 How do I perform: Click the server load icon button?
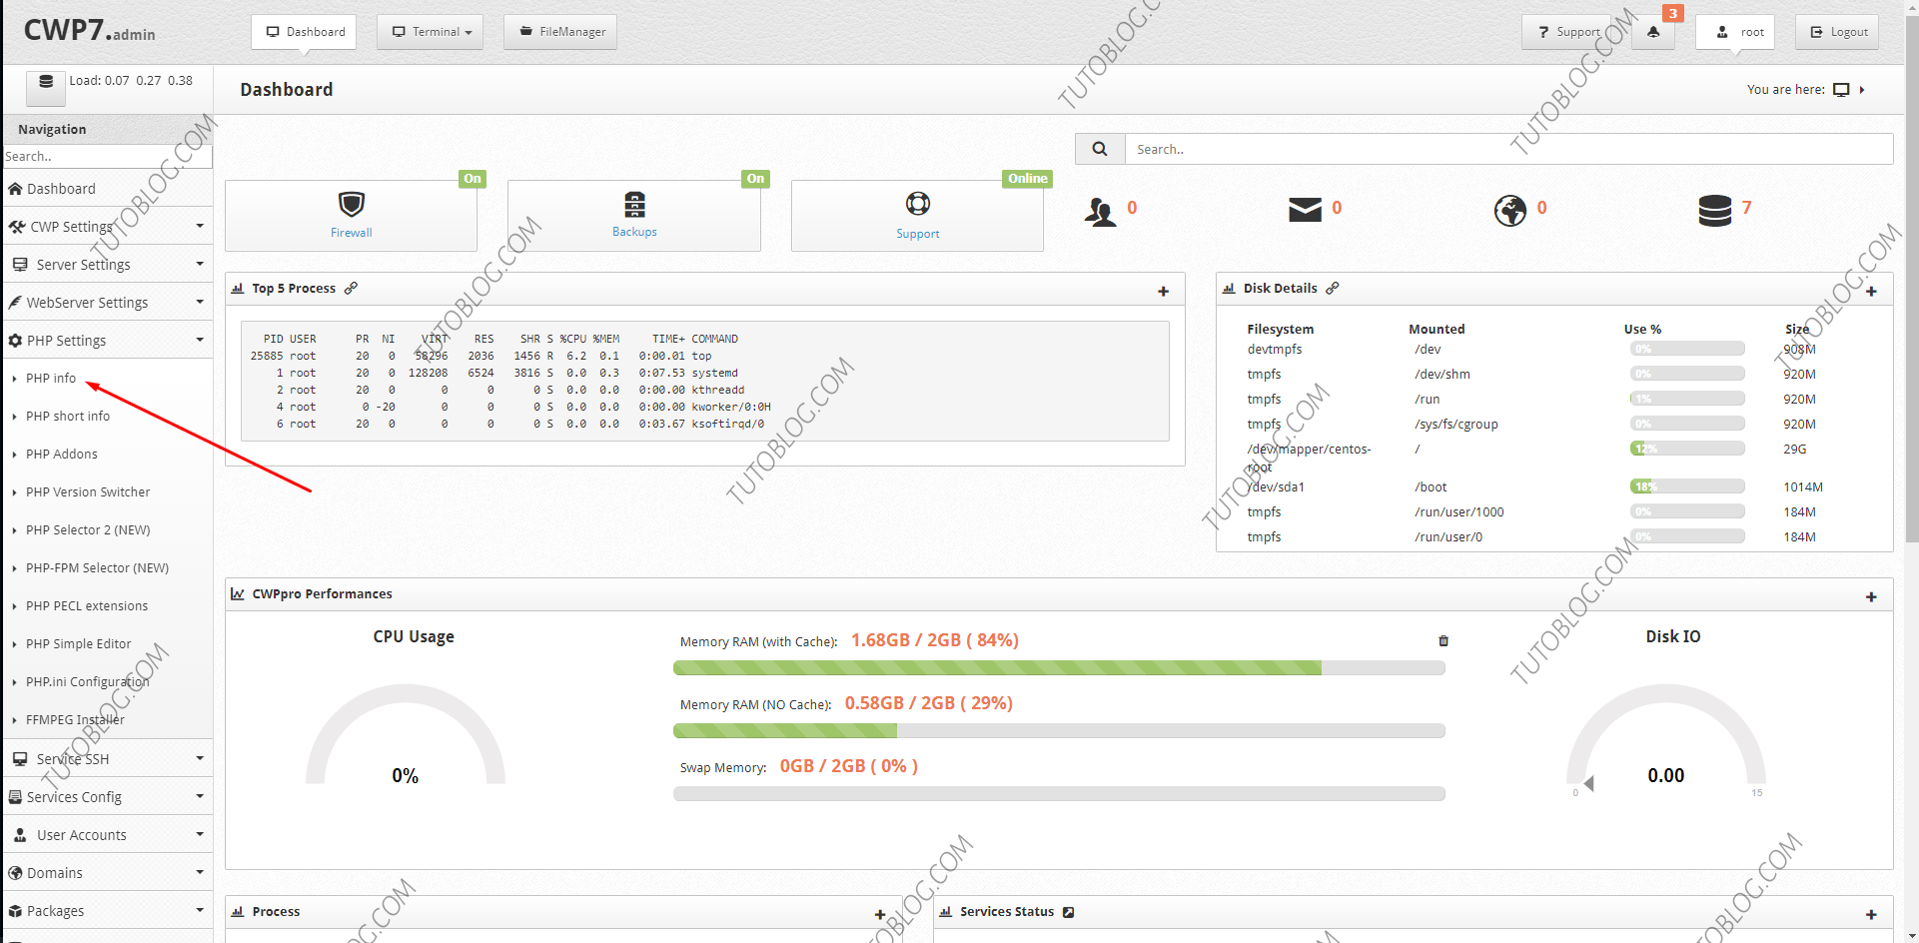[x=46, y=87]
